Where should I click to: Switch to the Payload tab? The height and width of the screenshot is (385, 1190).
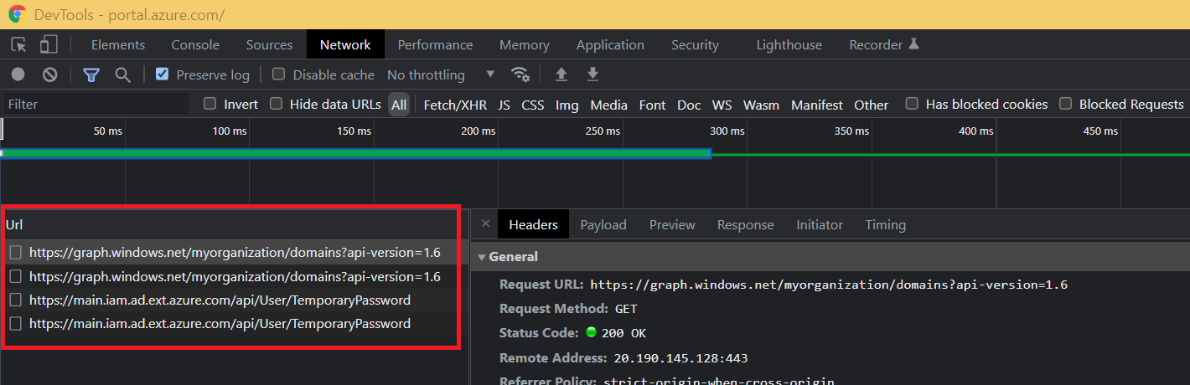click(x=603, y=224)
